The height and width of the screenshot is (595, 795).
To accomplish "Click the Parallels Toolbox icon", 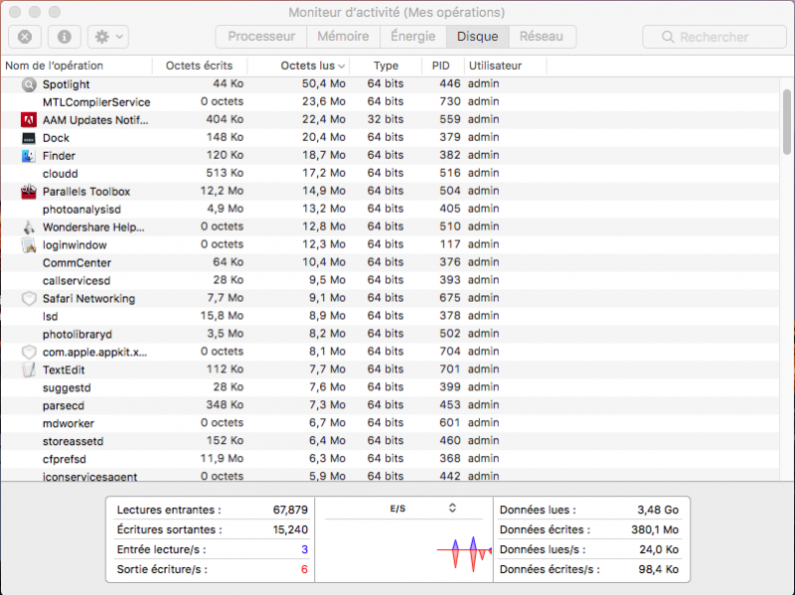I will pos(29,191).
